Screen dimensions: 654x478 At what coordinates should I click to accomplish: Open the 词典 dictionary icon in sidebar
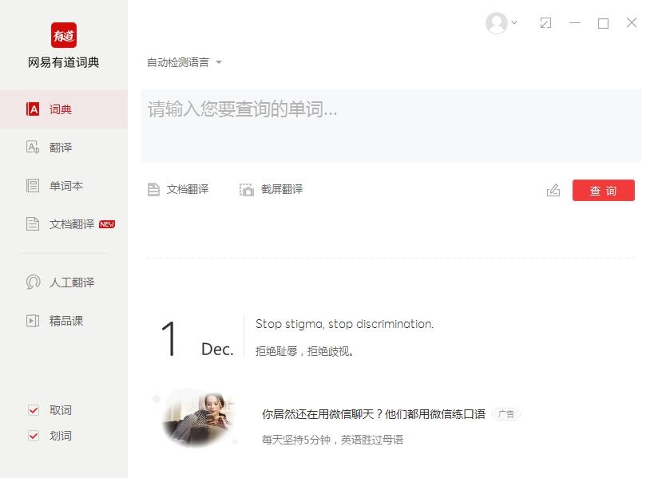coord(33,109)
